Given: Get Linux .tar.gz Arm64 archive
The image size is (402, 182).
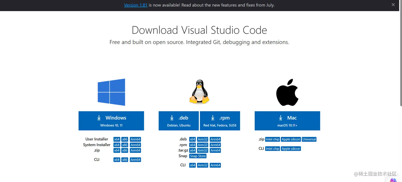Looking at the screenshot, I should click(x=215, y=150).
